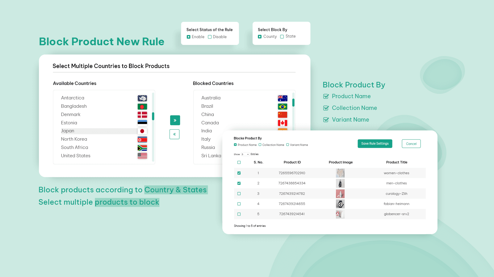Click the Australia flag in Blocked Countries
Screen dimensions: 494x277
[x=282, y=98]
